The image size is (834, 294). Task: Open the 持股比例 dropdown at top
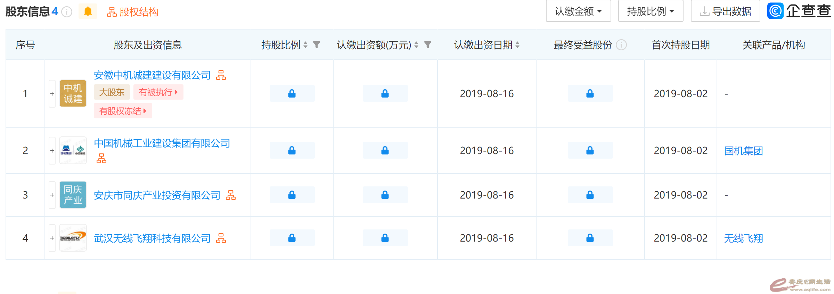[x=650, y=11]
